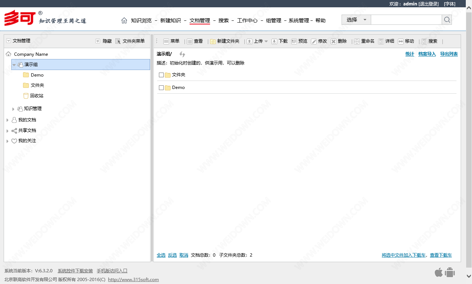Click the 查看下载车 link

pyautogui.click(x=441, y=255)
